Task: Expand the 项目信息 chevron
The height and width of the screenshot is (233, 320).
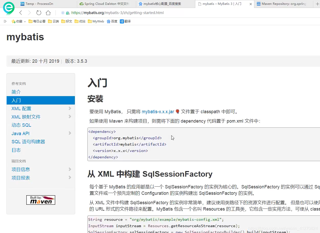Action: [x=70, y=169]
